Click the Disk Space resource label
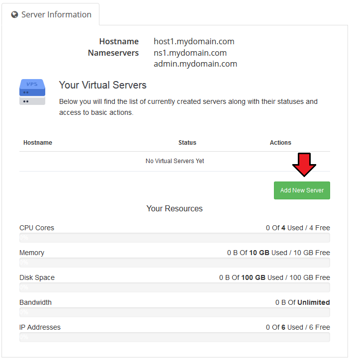 tap(37, 277)
